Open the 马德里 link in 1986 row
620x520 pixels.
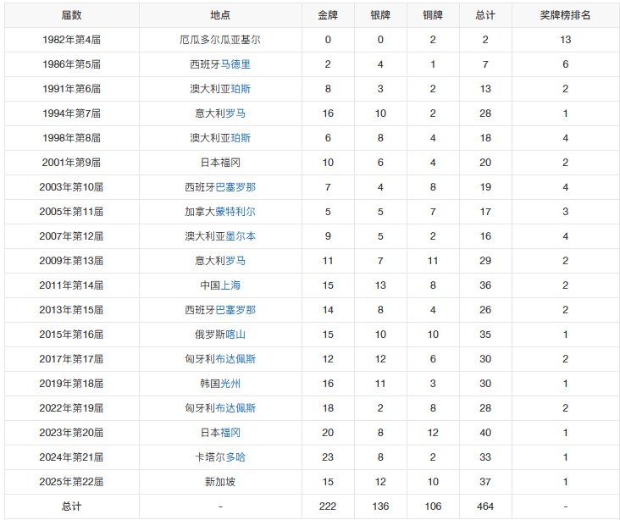click(x=235, y=64)
